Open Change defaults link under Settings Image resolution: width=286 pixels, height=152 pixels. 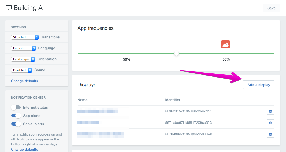pyautogui.click(x=24, y=81)
